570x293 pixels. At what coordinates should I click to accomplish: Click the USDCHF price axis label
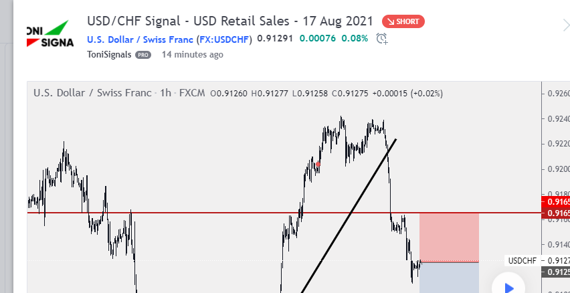point(522,261)
